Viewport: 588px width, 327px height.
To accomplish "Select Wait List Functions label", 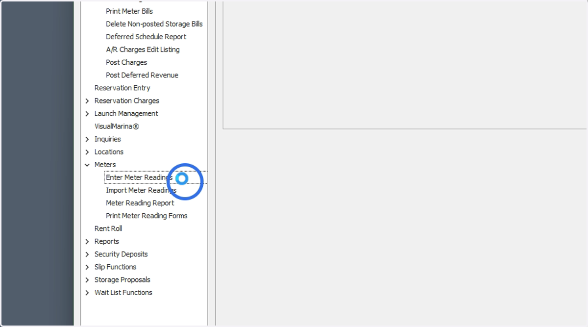I will click(x=123, y=292).
